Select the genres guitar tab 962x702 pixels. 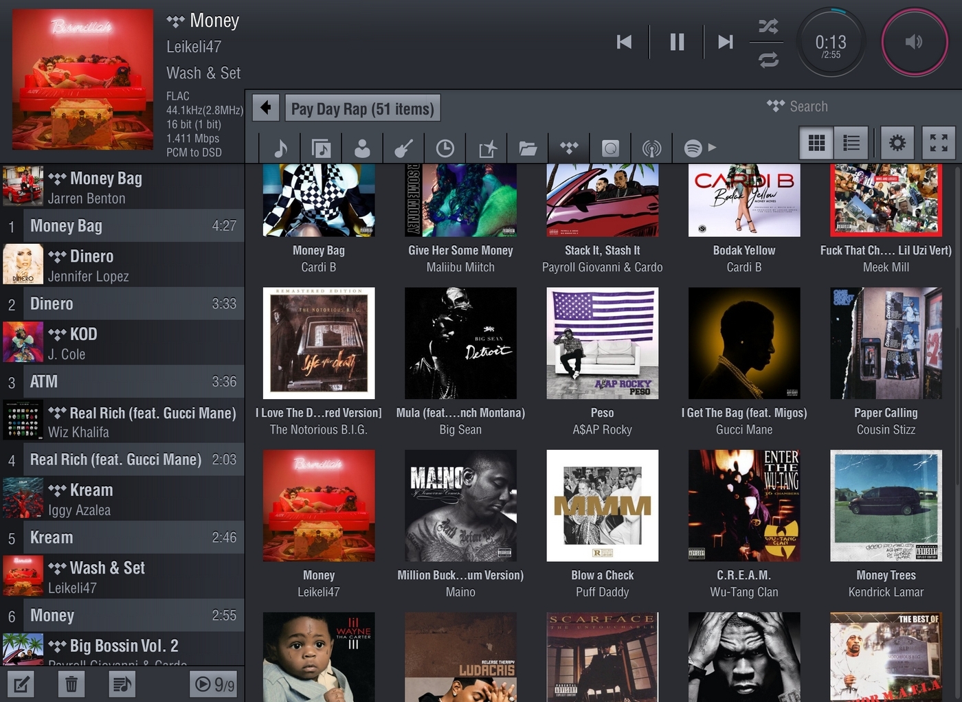404,148
